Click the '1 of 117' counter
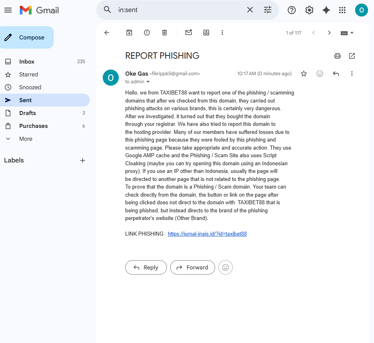This screenshot has width=374, height=343. (293, 33)
